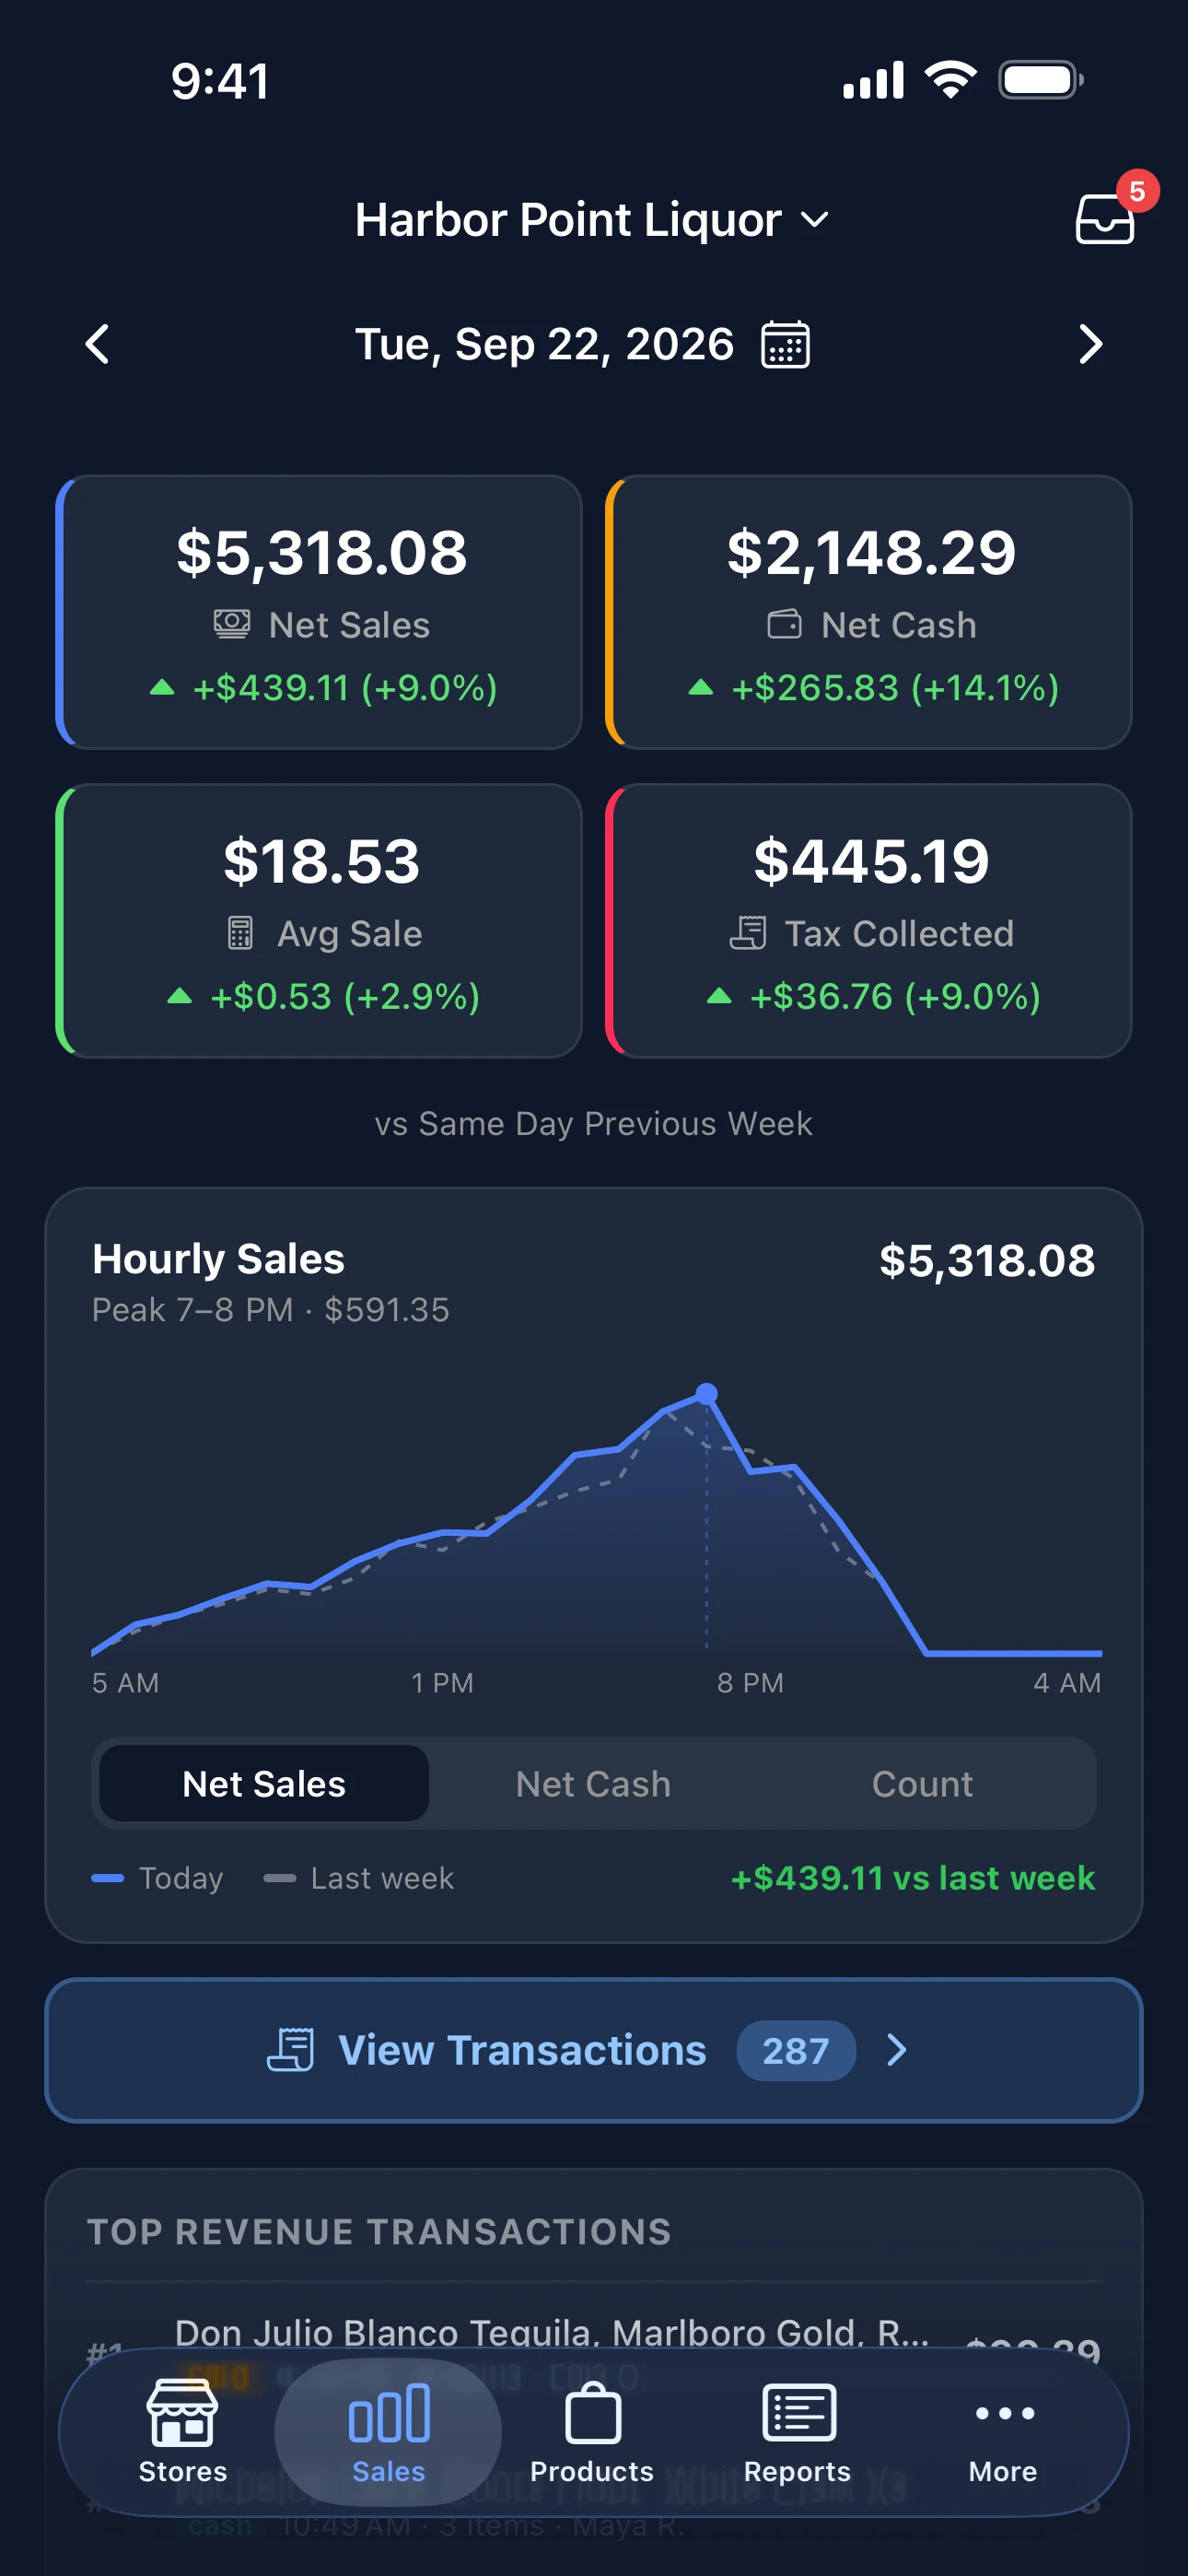Image resolution: width=1188 pixels, height=2576 pixels.
Task: Tap the receipt icon in View Transactions
Action: tap(291, 2050)
